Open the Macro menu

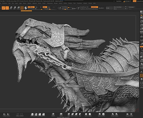coord(24,3)
